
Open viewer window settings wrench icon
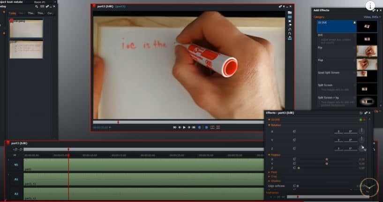click(x=280, y=7)
